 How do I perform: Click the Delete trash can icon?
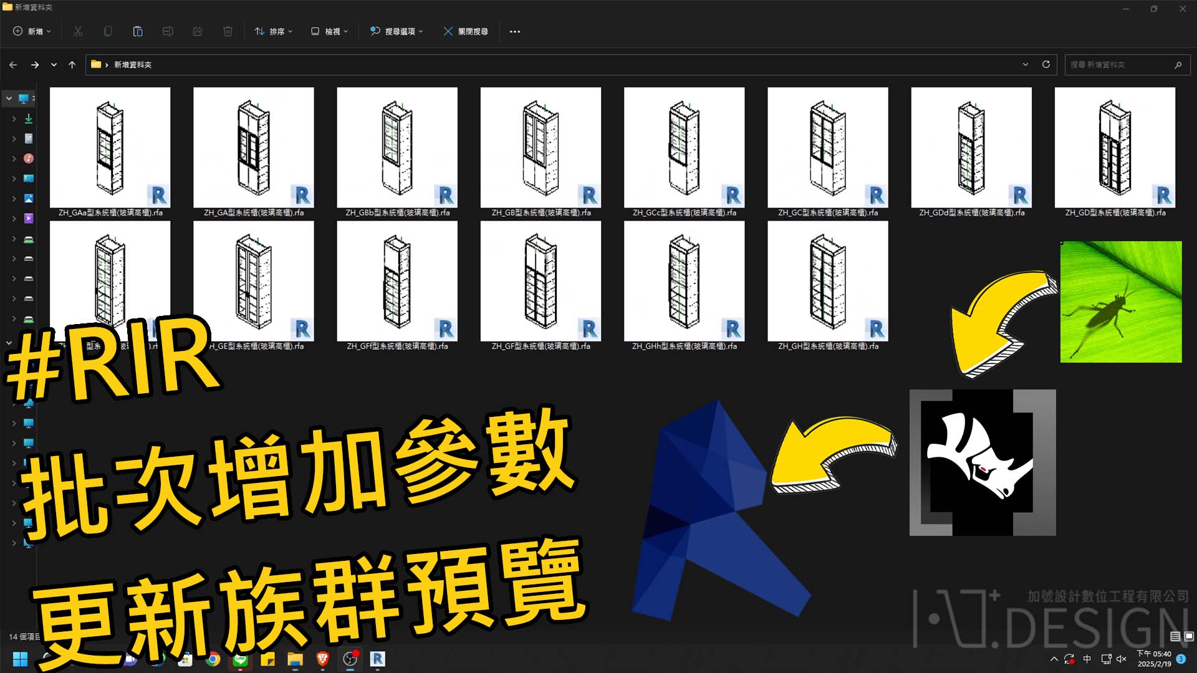tap(228, 31)
